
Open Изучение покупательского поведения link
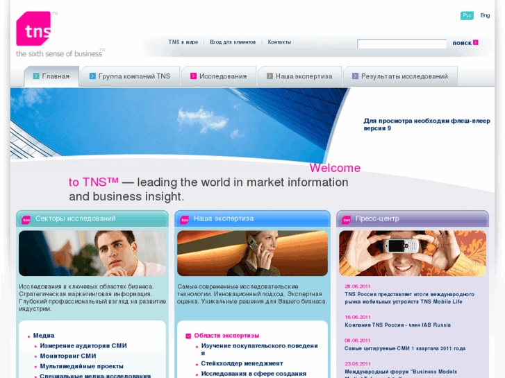[260, 350]
